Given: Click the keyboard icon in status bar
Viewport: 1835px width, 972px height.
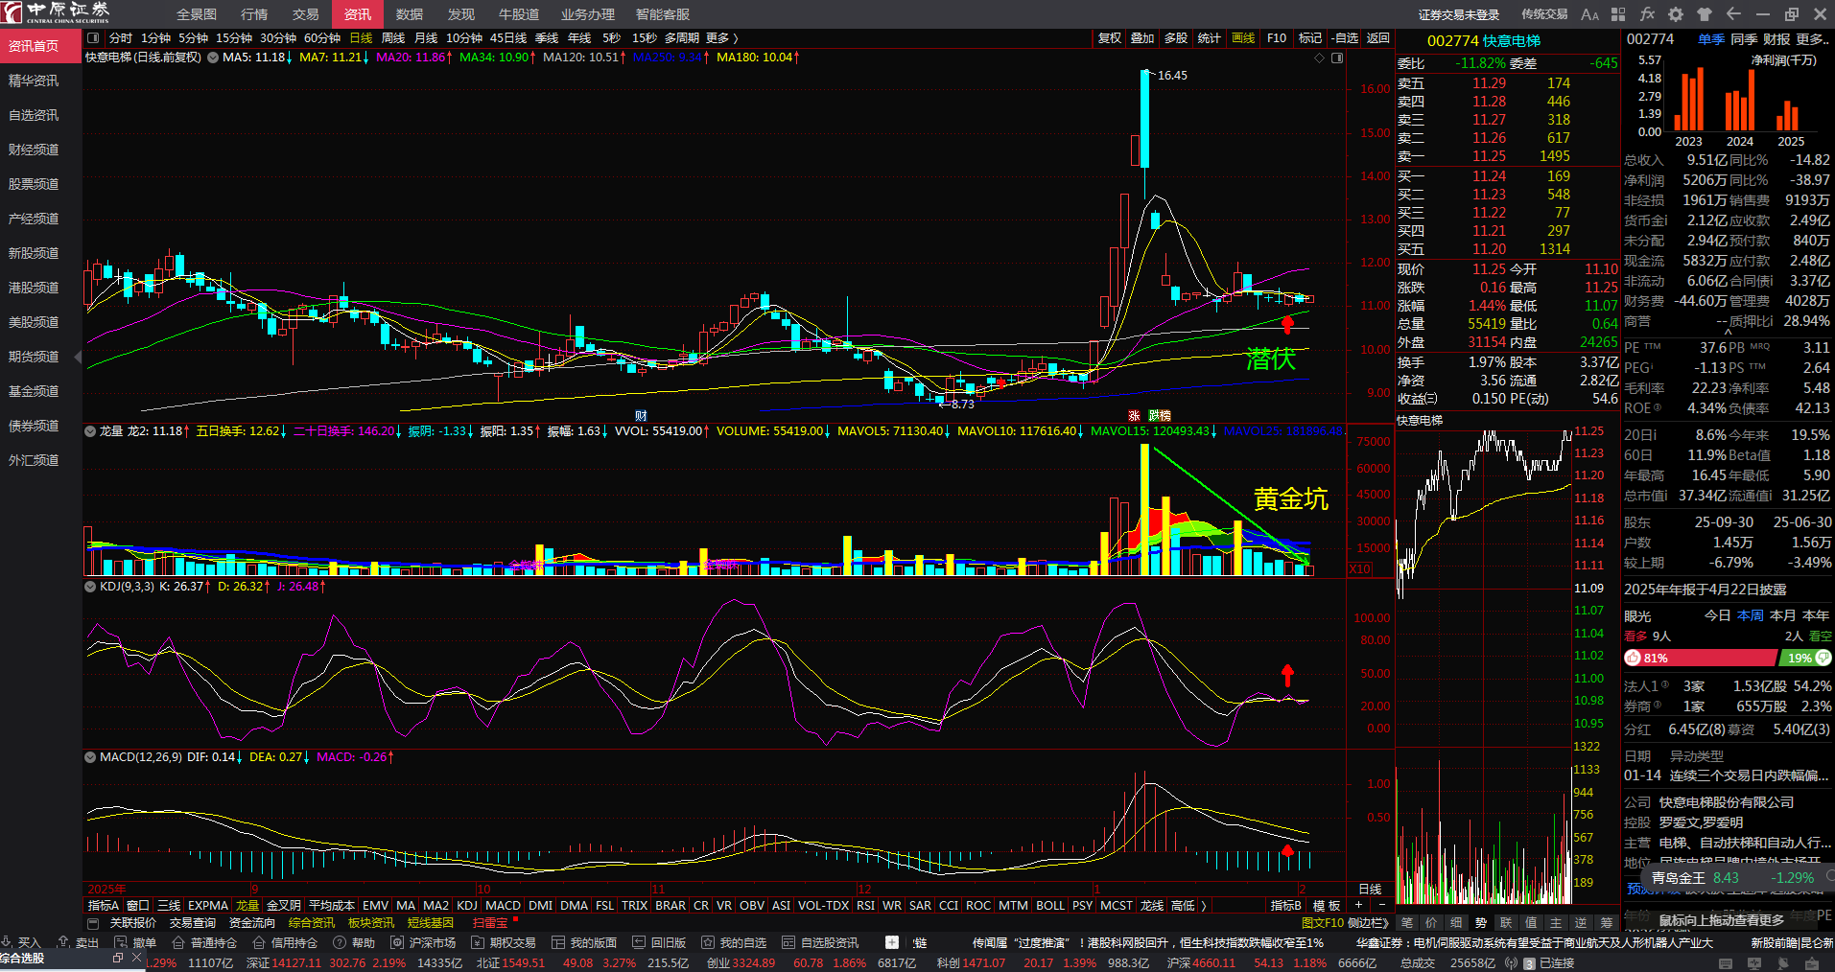Looking at the screenshot, I should pos(1726,963).
